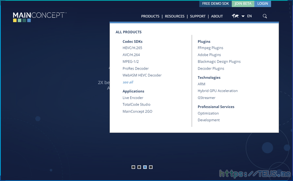Click the FREE DEMO SDK button
Viewport: 293px width, 181px height.
(215, 3)
